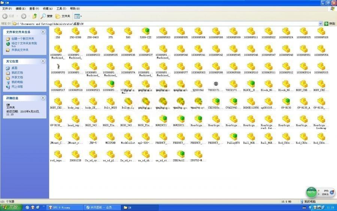Toggle the 文件夹 (Folders) pane button

63,16
